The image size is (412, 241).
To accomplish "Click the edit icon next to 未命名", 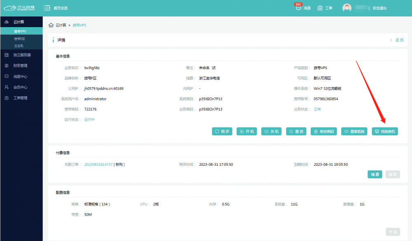I will (x=214, y=68).
